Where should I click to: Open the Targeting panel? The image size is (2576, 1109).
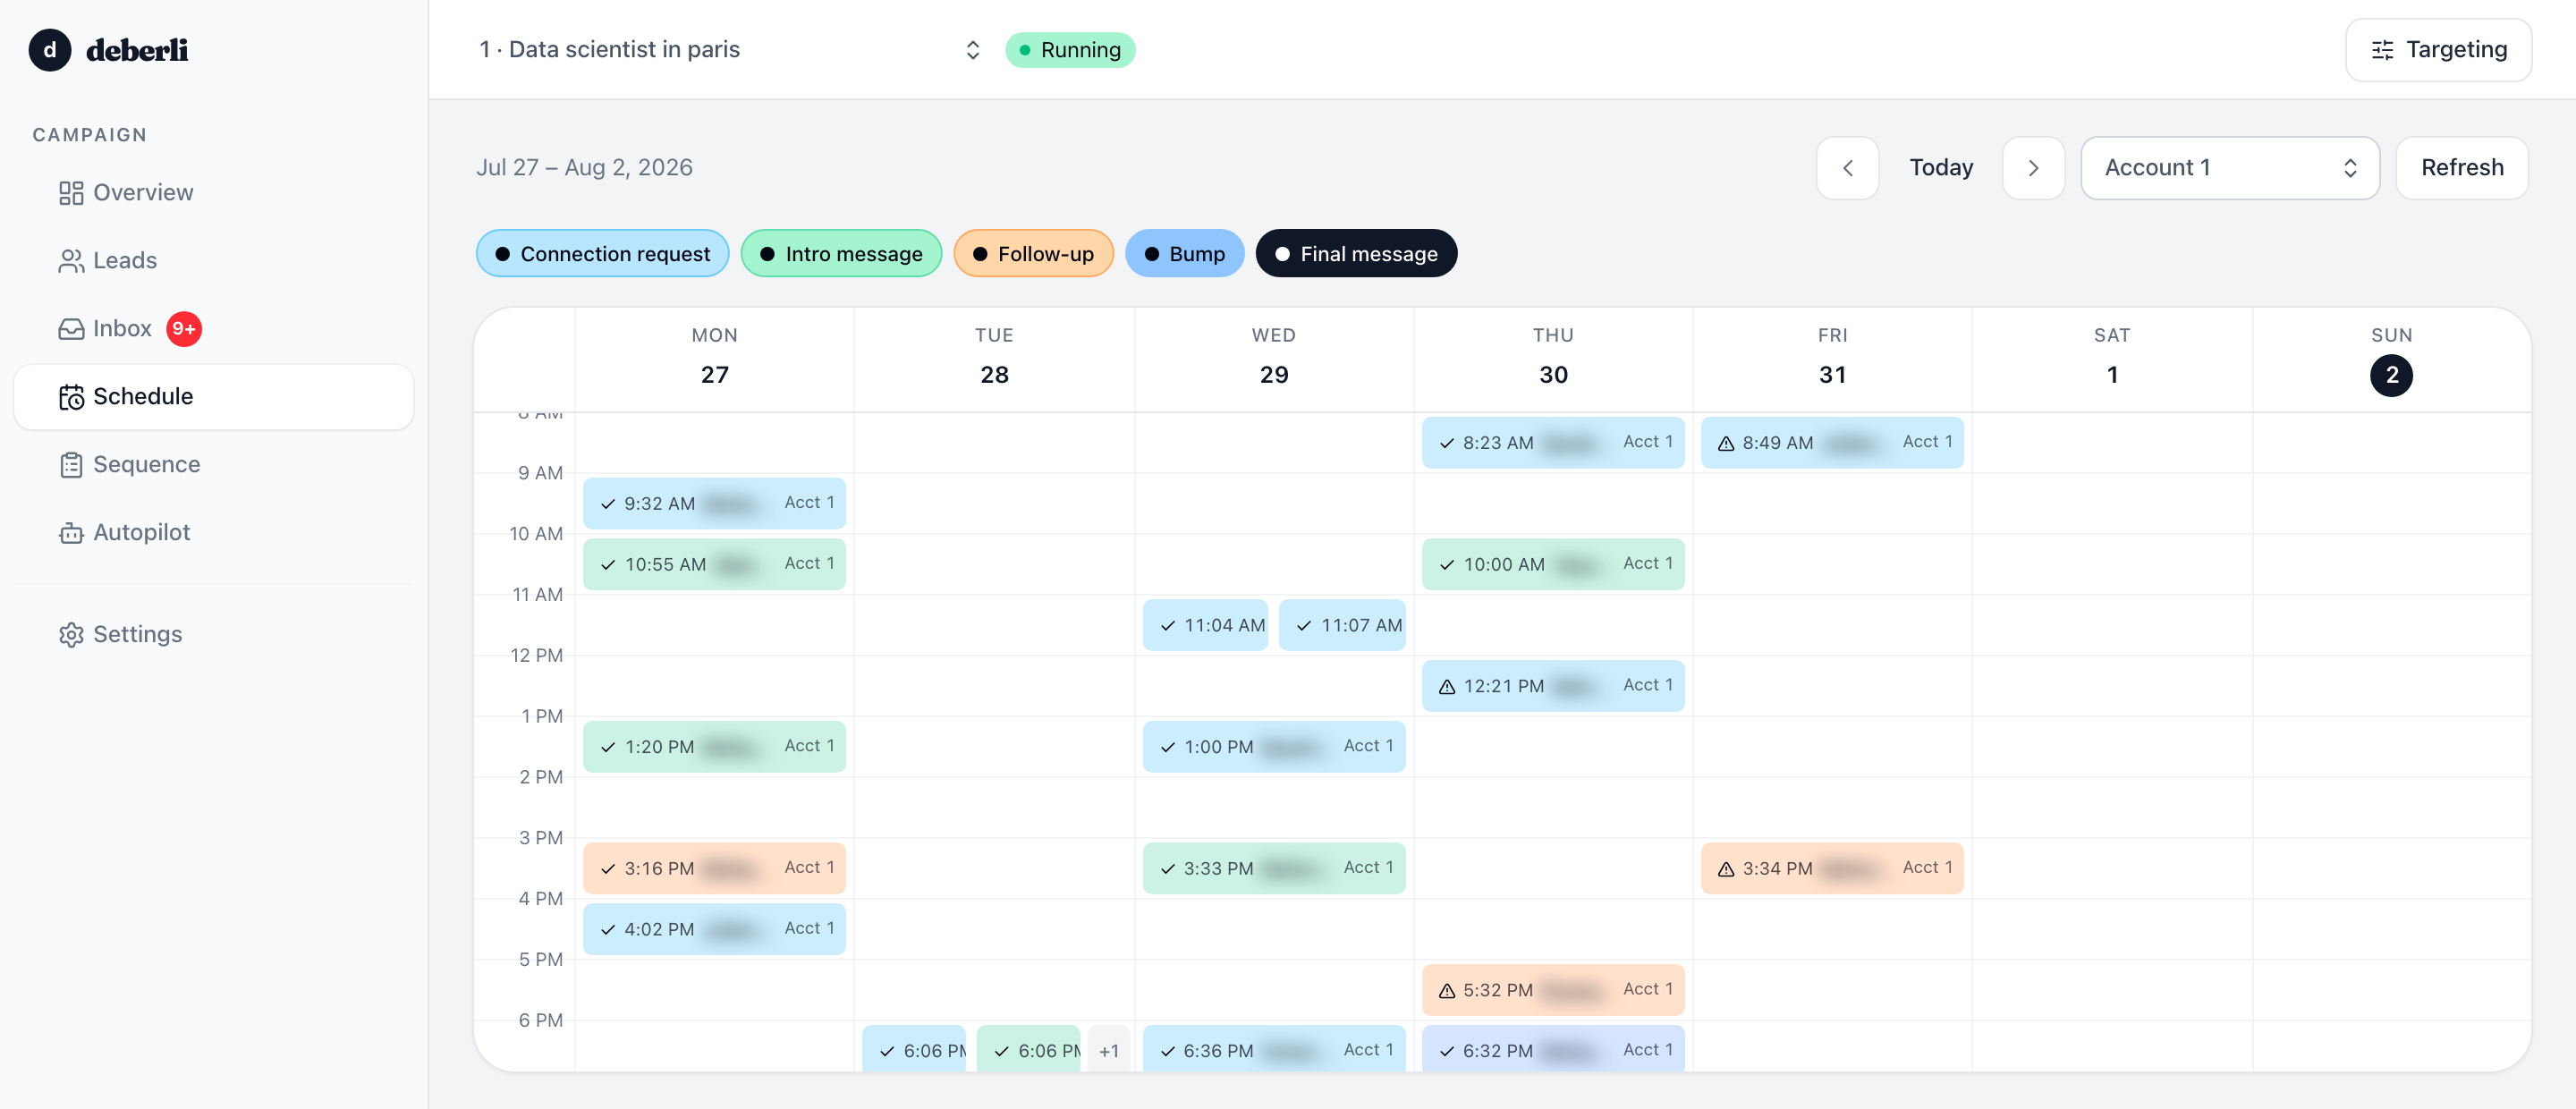coord(2438,50)
